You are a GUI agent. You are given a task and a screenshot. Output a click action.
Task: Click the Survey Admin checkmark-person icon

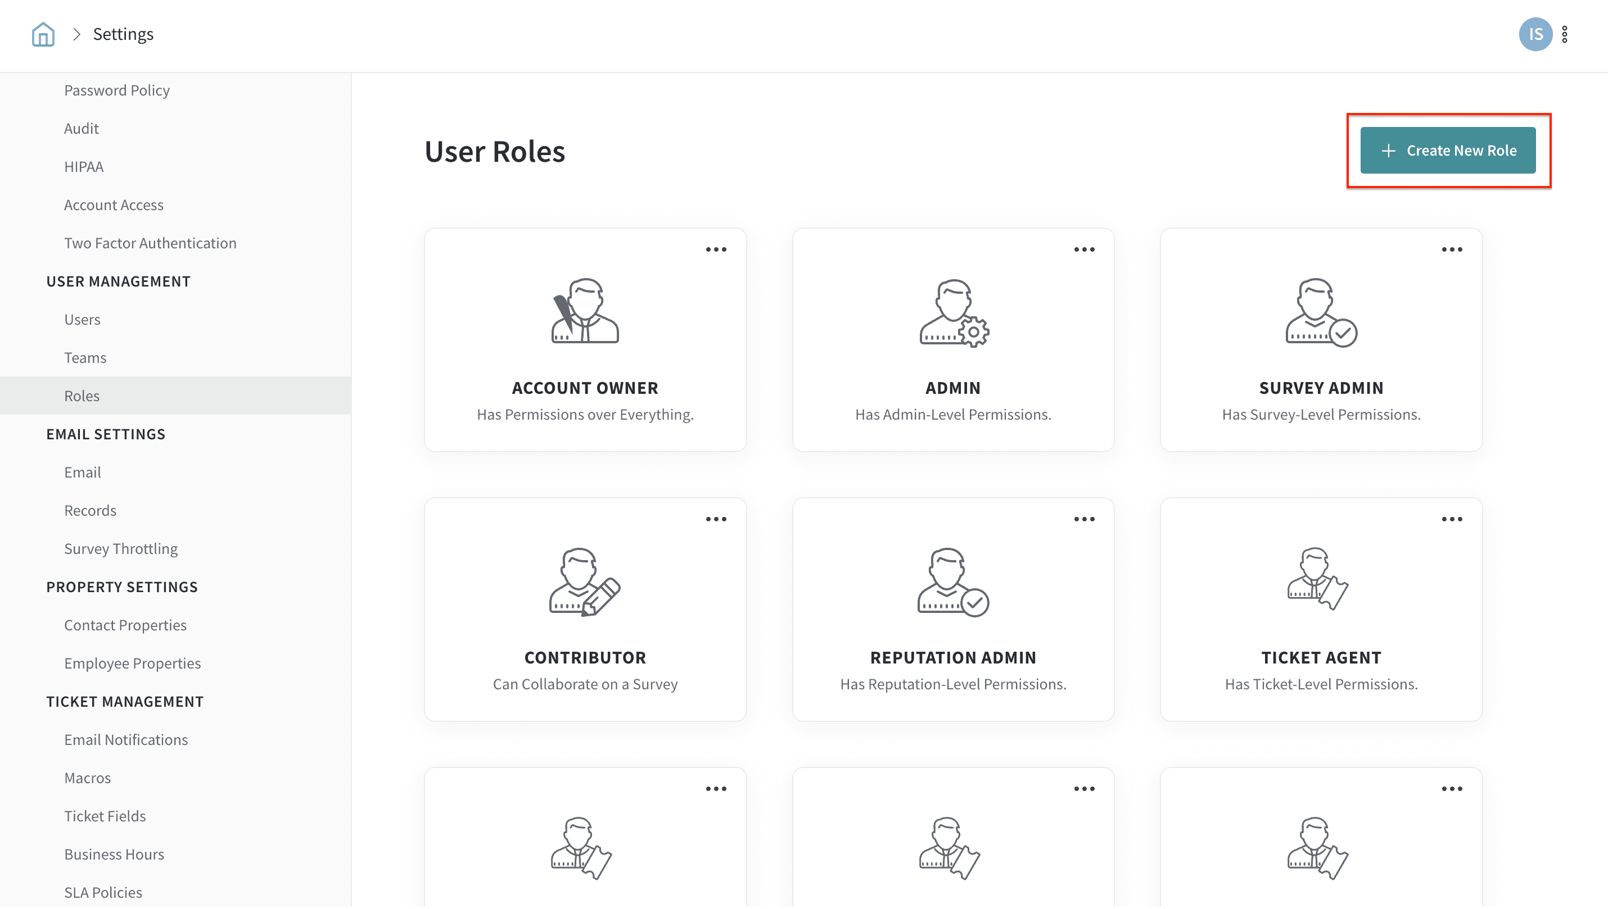pos(1321,313)
